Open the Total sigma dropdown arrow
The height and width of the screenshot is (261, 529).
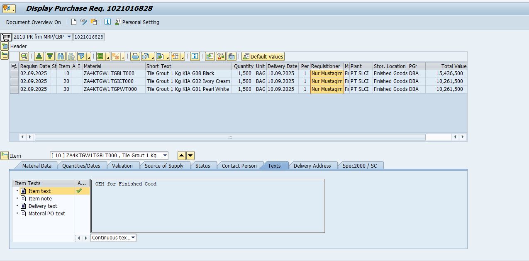point(107,56)
